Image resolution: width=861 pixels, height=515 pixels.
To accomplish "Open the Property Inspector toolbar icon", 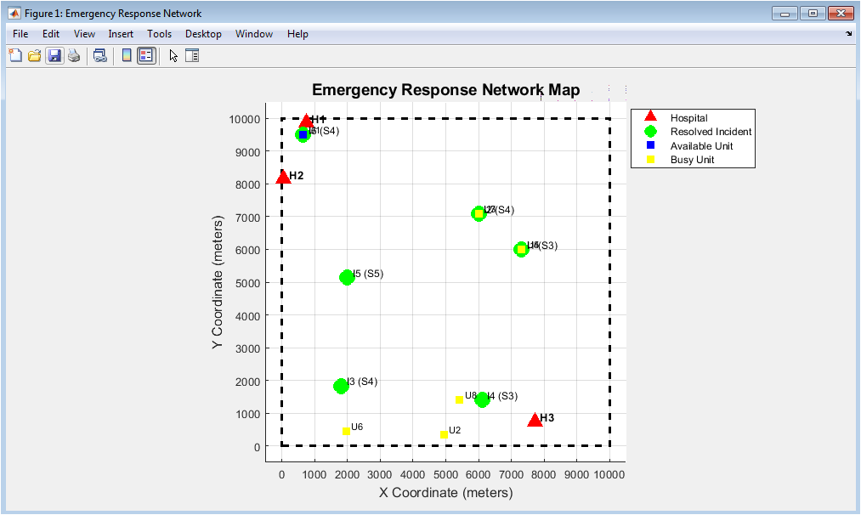I will [x=191, y=56].
